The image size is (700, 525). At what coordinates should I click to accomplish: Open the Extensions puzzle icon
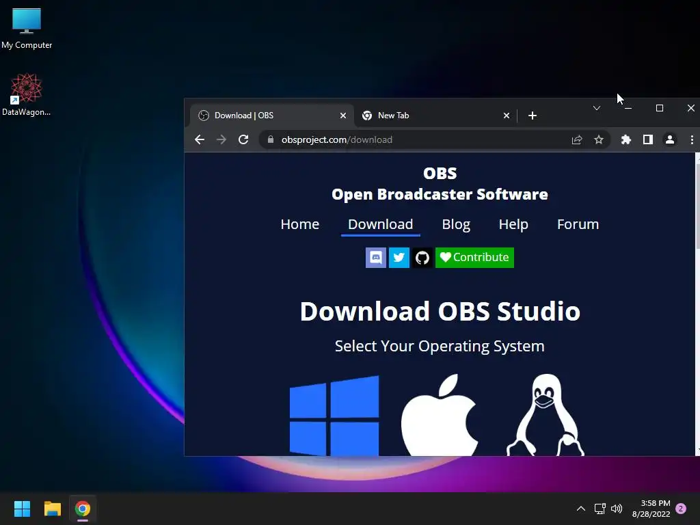coord(626,139)
